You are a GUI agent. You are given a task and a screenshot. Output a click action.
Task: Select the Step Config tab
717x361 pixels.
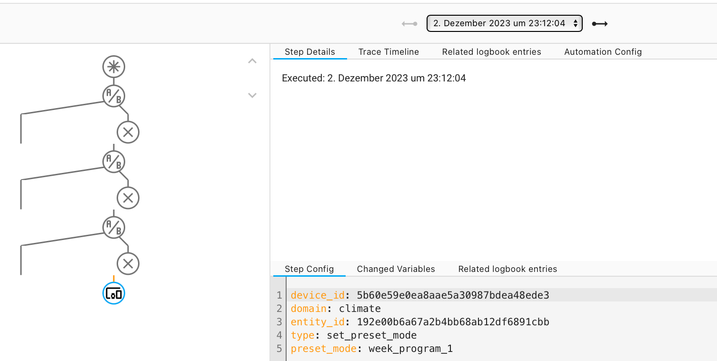309,269
